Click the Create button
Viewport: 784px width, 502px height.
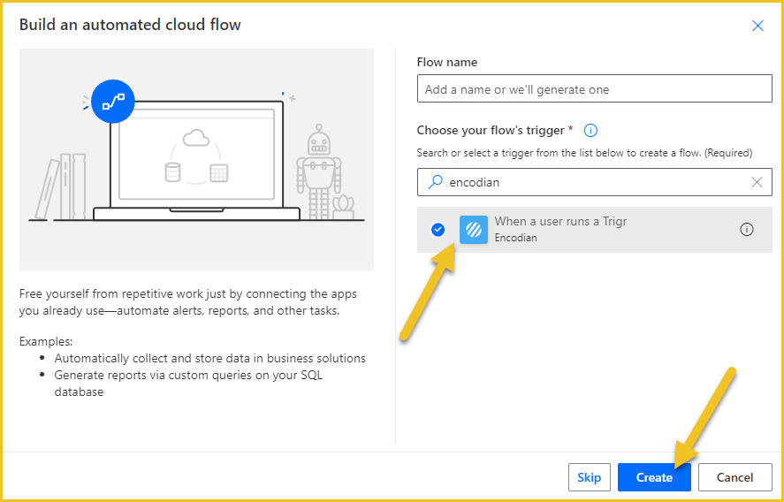(x=654, y=477)
